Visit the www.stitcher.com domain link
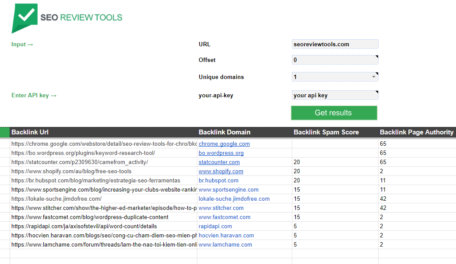 (220, 208)
